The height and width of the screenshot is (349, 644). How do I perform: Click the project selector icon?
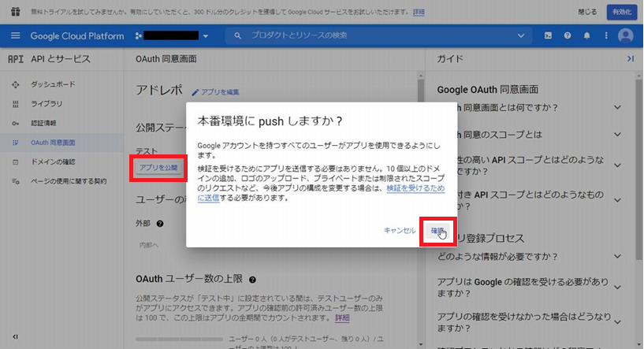point(139,36)
